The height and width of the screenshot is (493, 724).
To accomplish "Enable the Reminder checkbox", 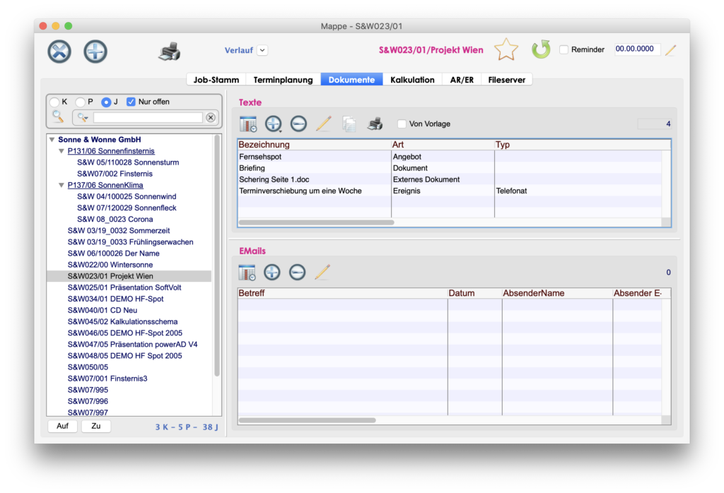I will 564,49.
